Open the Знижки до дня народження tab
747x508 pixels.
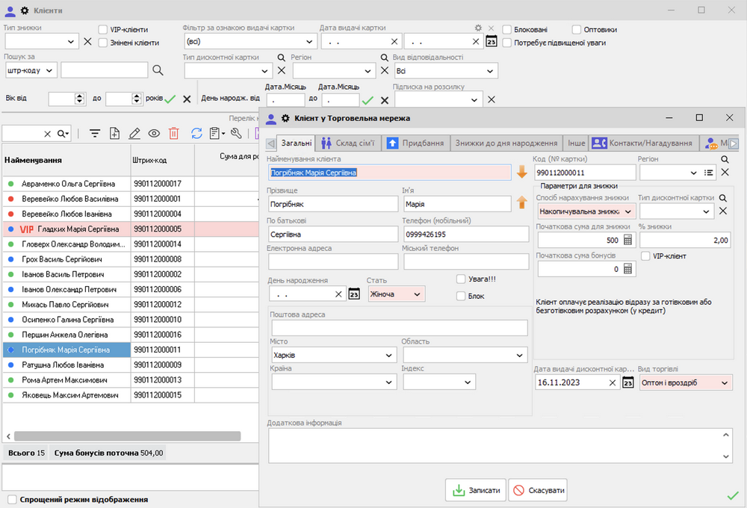click(x=507, y=143)
